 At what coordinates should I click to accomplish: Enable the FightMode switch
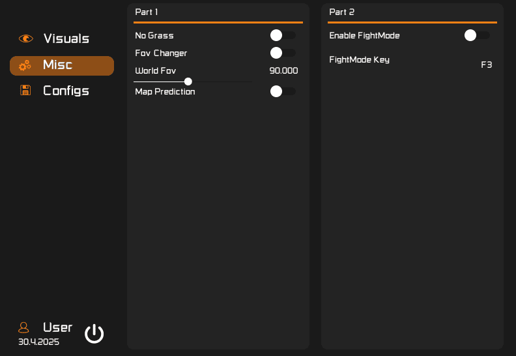477,35
